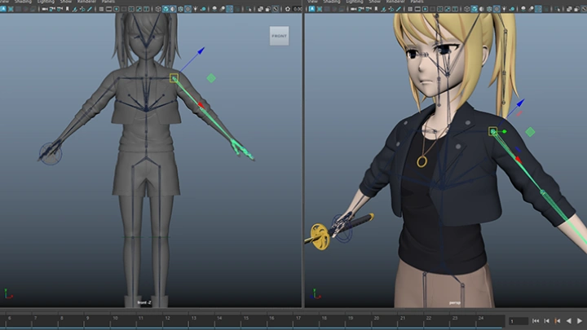Open Bookmarks icon in persp view toolbar
587x330 pixels.
376,9
